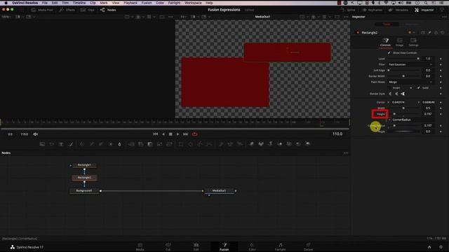Switch to the Color page tab
The image size is (449, 252).
pyautogui.click(x=252, y=247)
